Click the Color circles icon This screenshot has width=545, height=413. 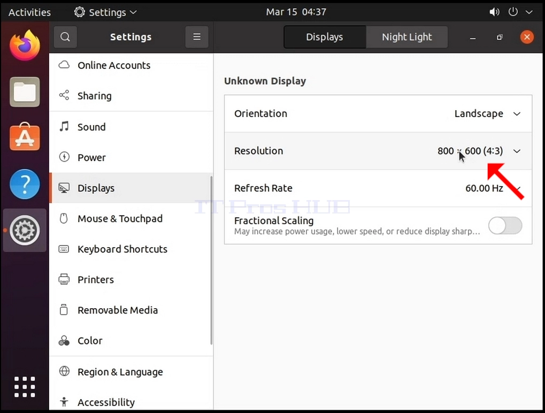[x=64, y=340]
